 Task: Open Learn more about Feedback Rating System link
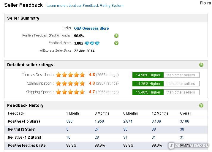coord(85,6)
